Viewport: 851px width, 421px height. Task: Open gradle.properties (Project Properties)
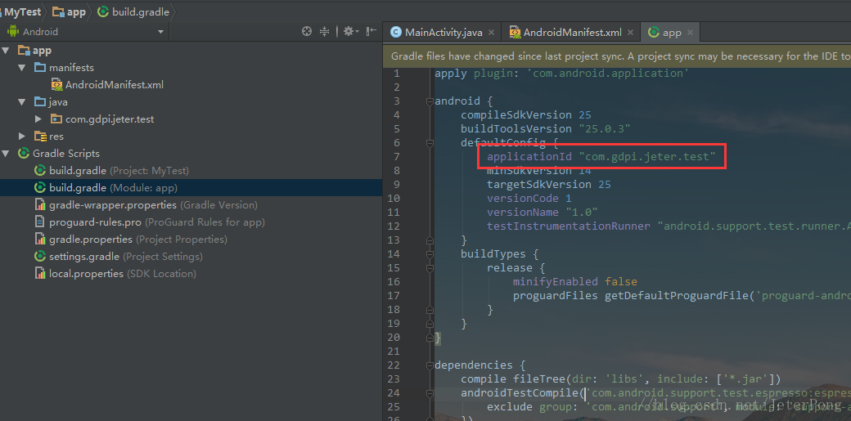click(x=131, y=240)
